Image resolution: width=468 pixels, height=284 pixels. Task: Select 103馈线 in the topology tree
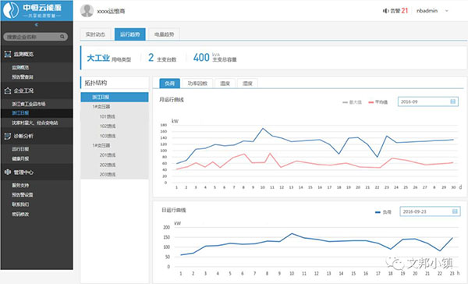(108, 136)
